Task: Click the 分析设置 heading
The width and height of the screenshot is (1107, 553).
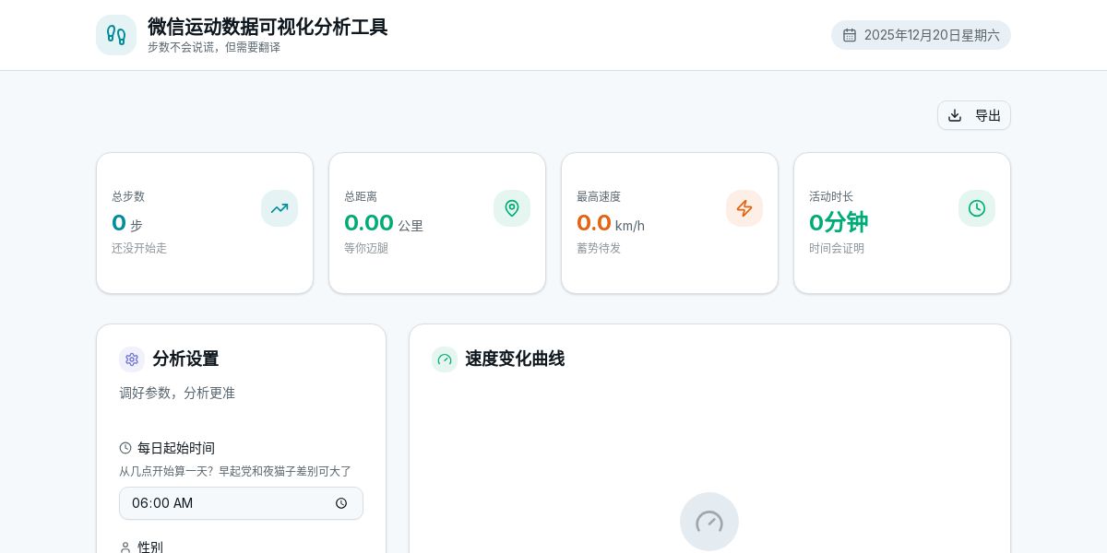Action: pos(185,359)
